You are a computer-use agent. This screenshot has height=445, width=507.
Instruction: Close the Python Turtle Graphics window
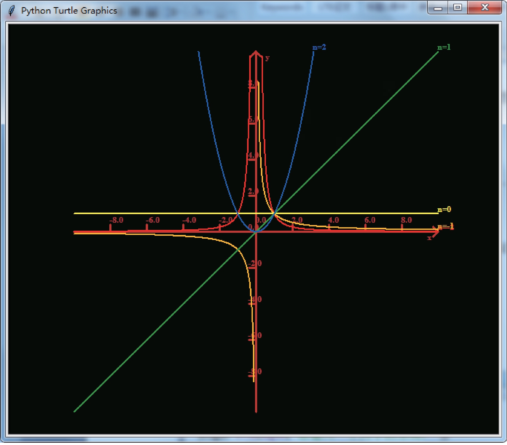tap(485, 7)
